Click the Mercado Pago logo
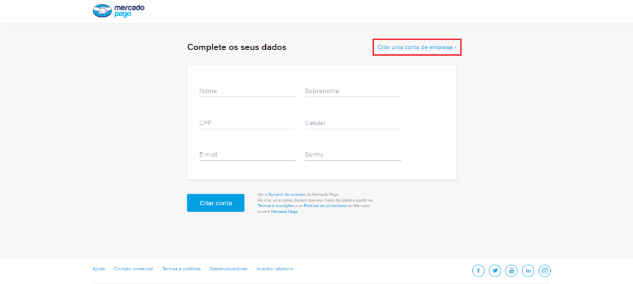Viewport: 633px width, 284px height. [x=119, y=11]
